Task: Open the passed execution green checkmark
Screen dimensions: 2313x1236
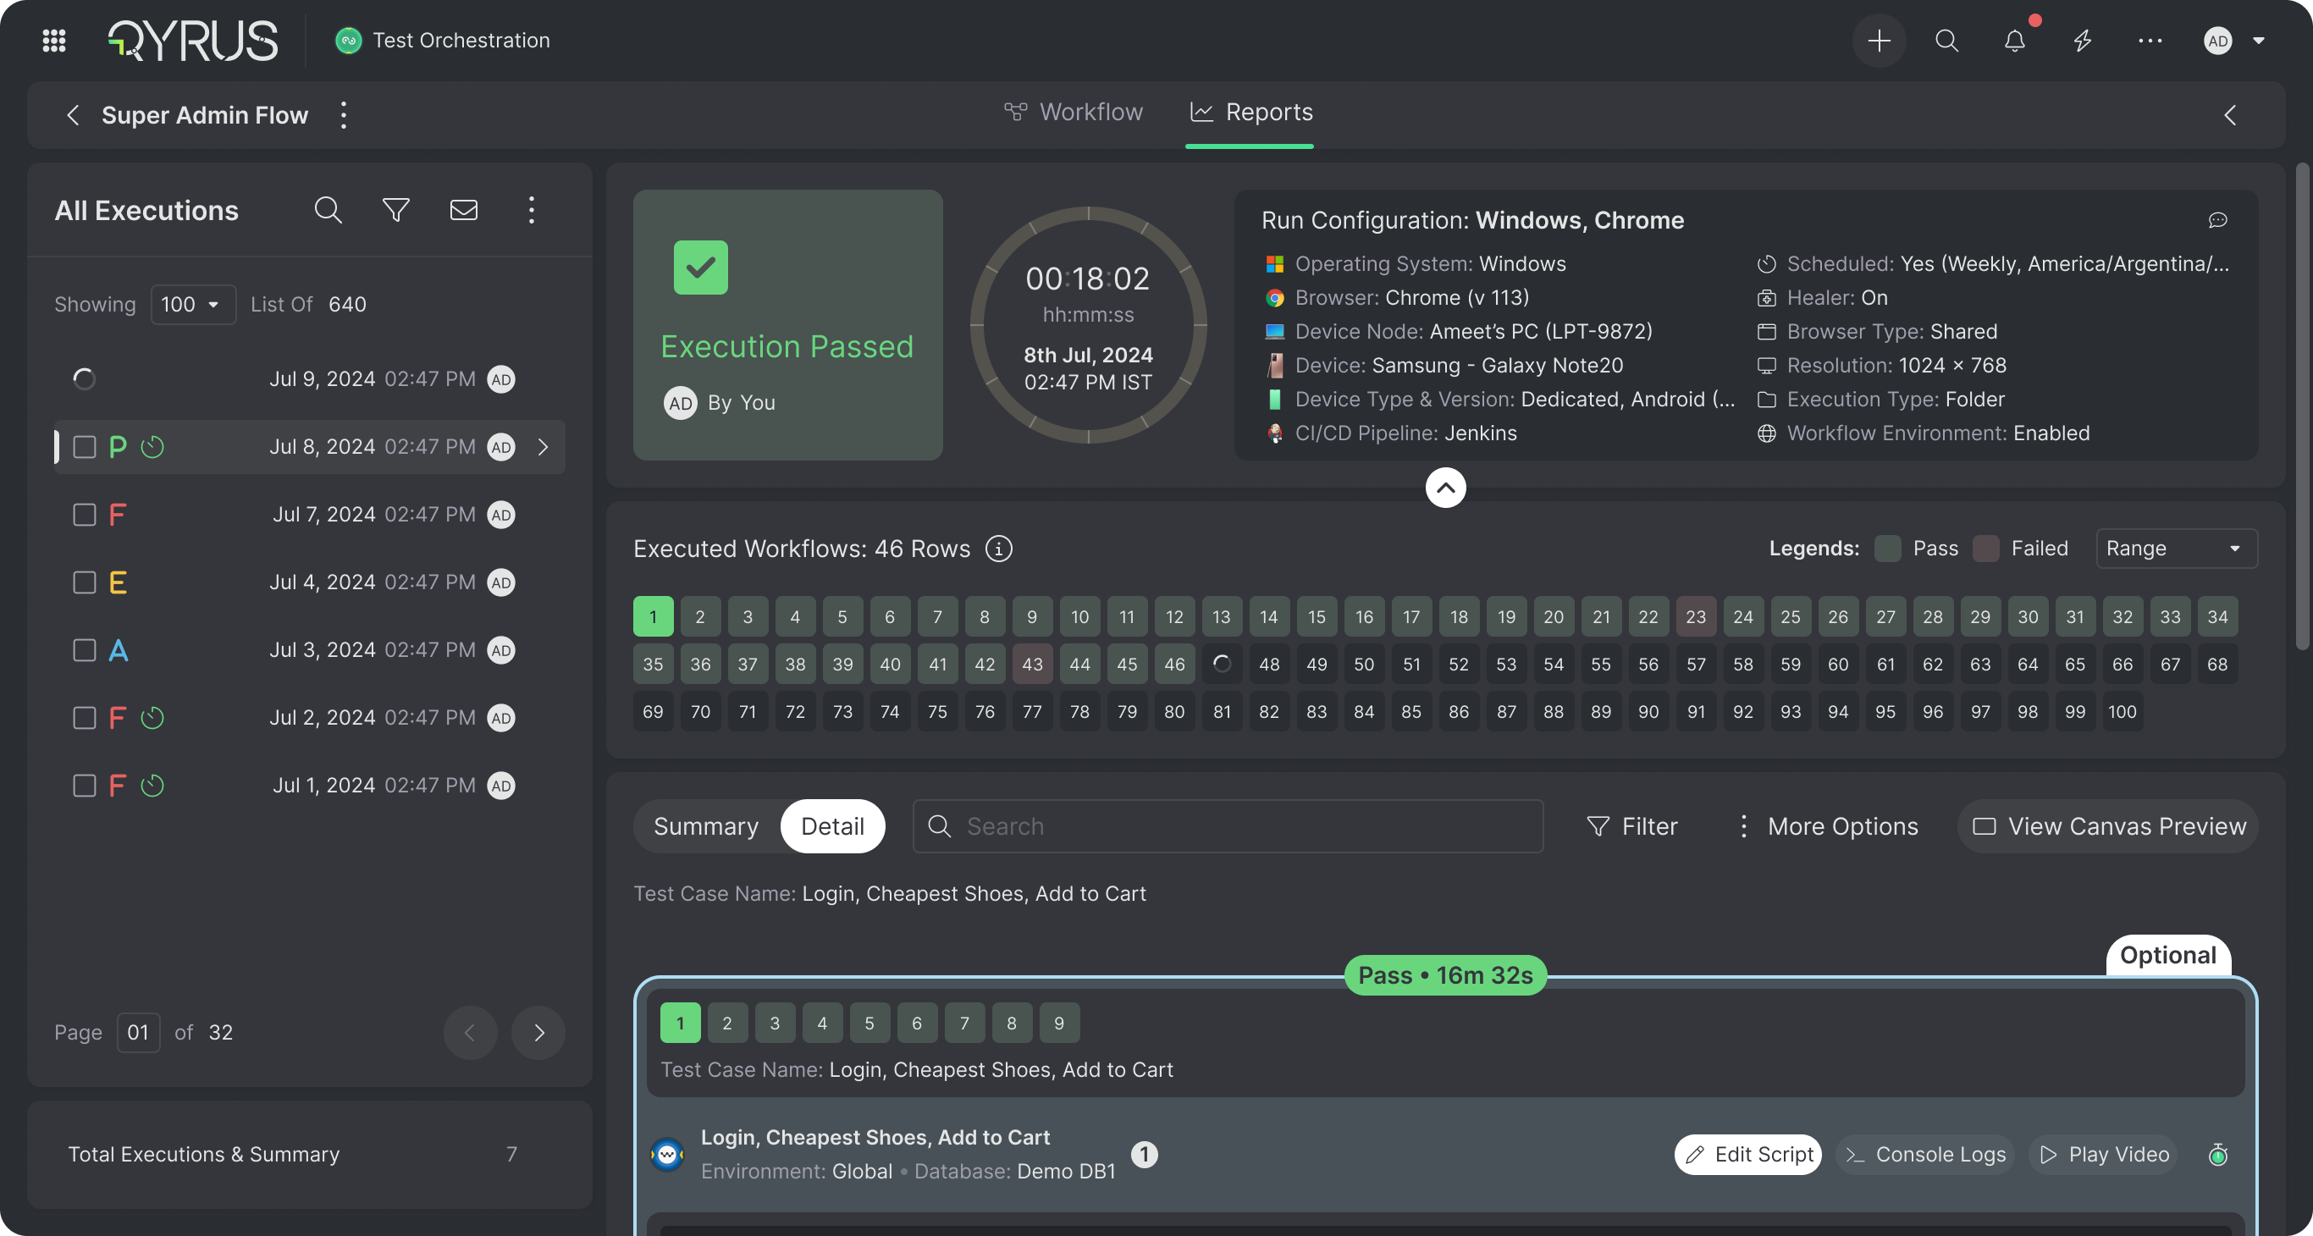Action: [x=700, y=268]
